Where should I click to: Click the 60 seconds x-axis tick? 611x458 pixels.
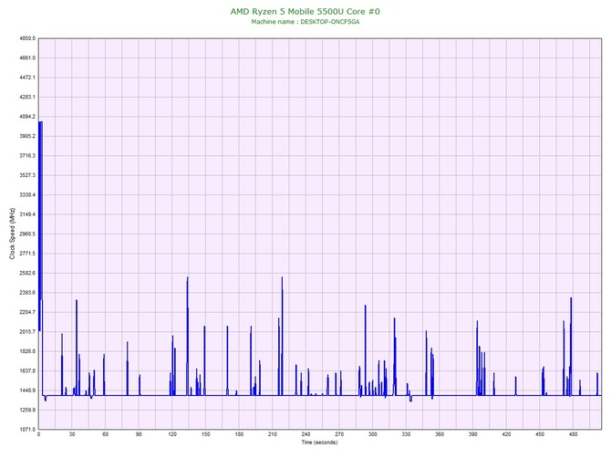tap(105, 434)
